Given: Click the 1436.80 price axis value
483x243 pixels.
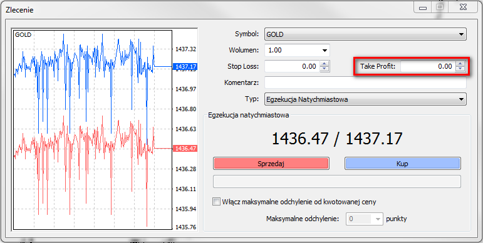Looking at the screenshot, I should [x=186, y=109].
